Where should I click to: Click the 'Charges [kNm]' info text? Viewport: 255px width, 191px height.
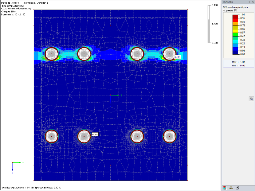click(9, 11)
